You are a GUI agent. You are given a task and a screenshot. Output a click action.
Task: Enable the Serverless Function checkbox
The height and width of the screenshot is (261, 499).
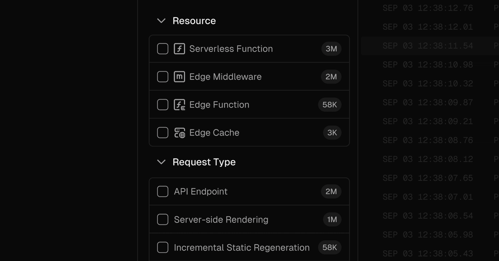[x=163, y=49]
